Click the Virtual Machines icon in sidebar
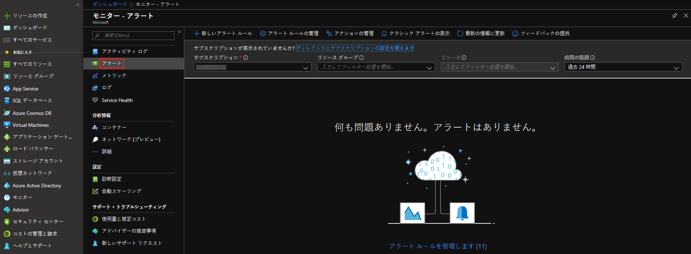 7,125
